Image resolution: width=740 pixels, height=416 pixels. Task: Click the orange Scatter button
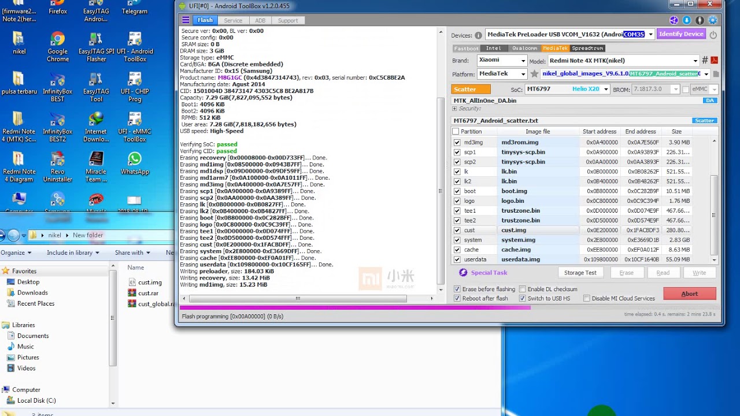tap(471, 89)
